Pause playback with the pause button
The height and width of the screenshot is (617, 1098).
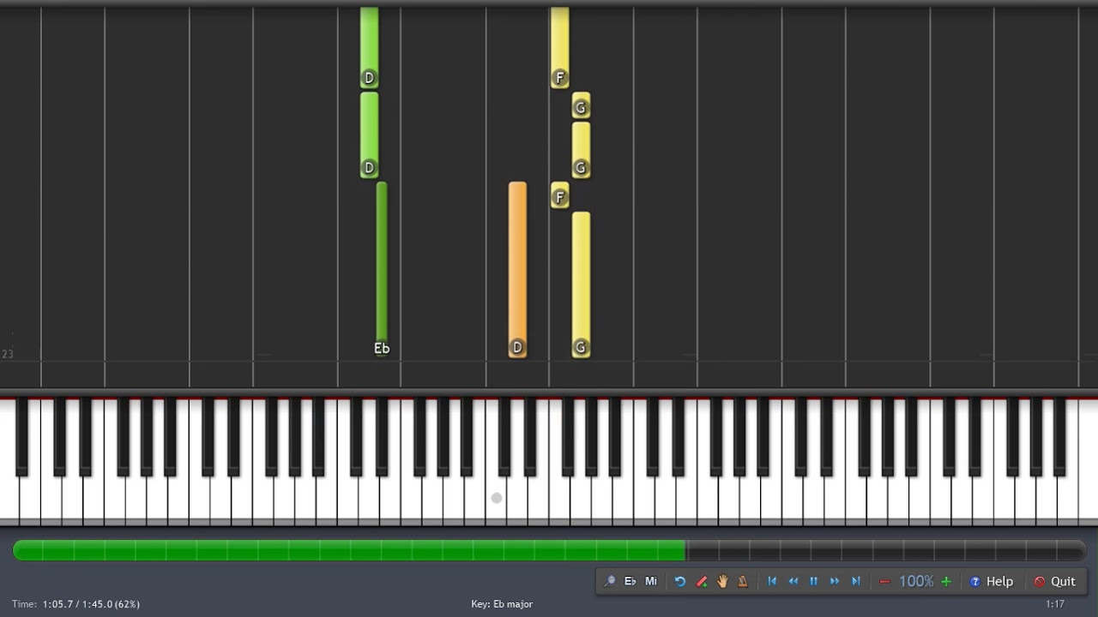click(814, 581)
